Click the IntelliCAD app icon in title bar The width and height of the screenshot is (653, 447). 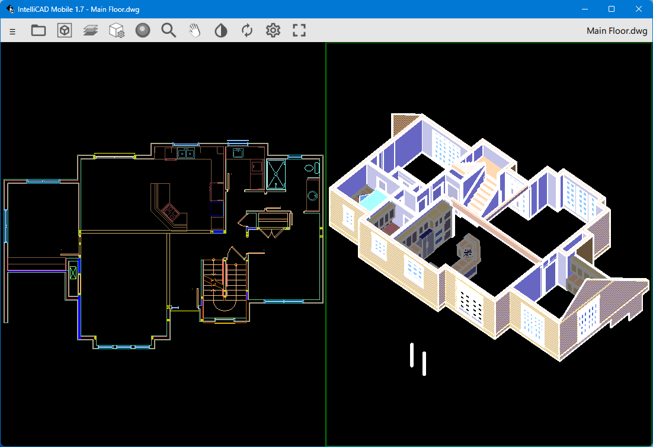point(10,9)
